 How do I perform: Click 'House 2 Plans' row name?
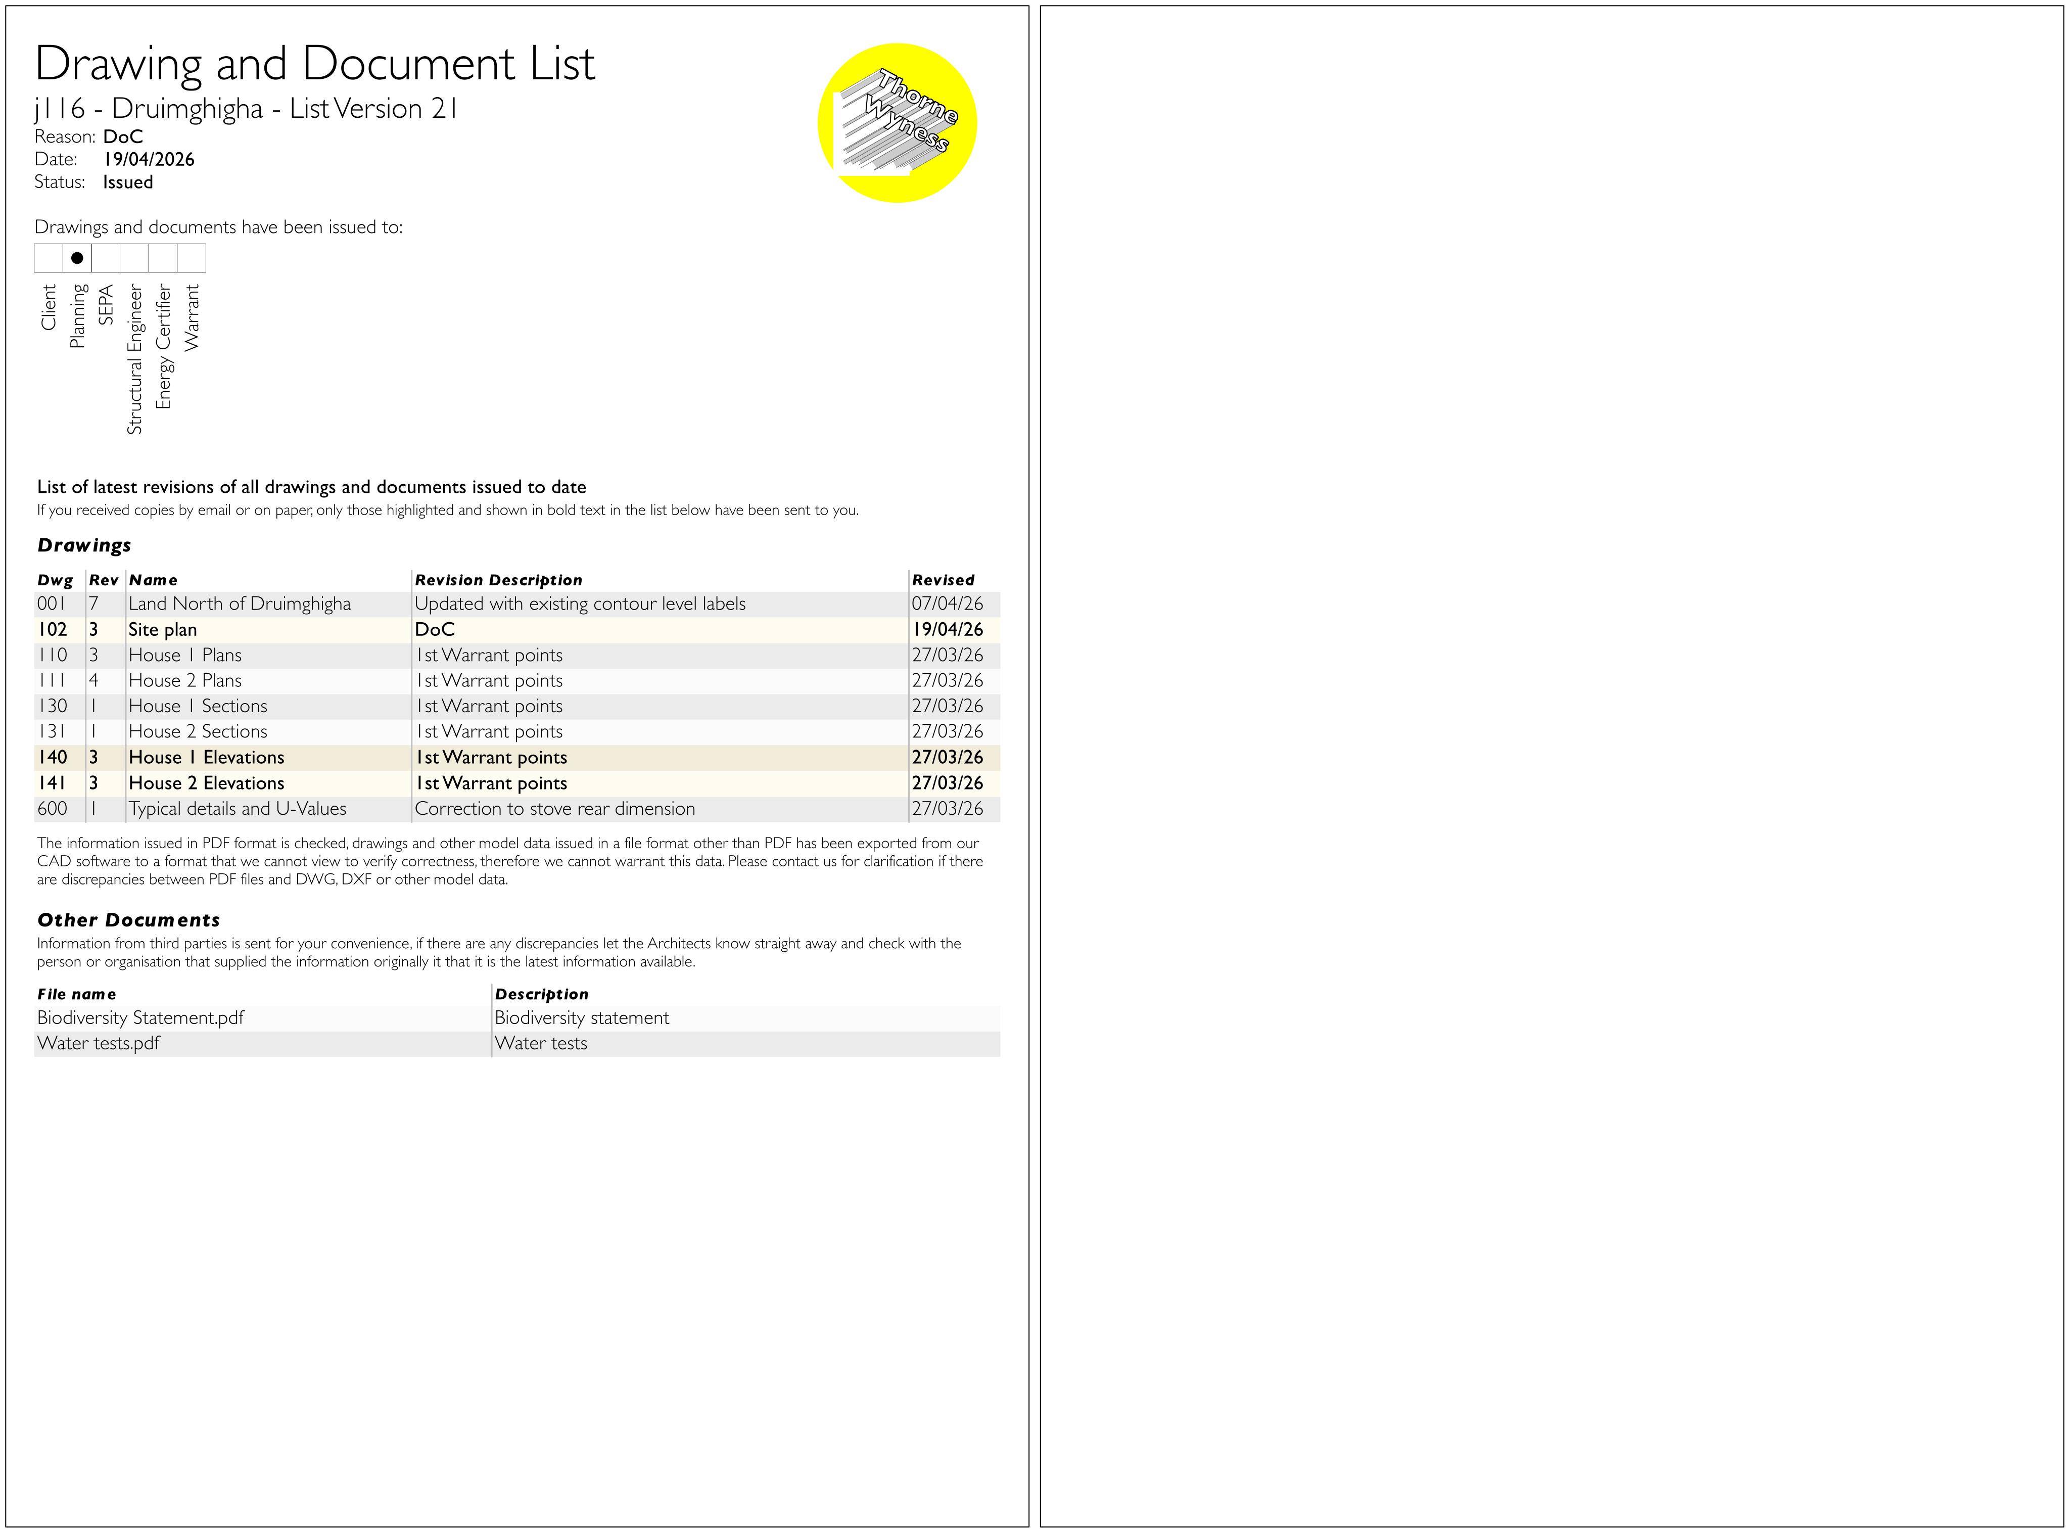click(185, 681)
